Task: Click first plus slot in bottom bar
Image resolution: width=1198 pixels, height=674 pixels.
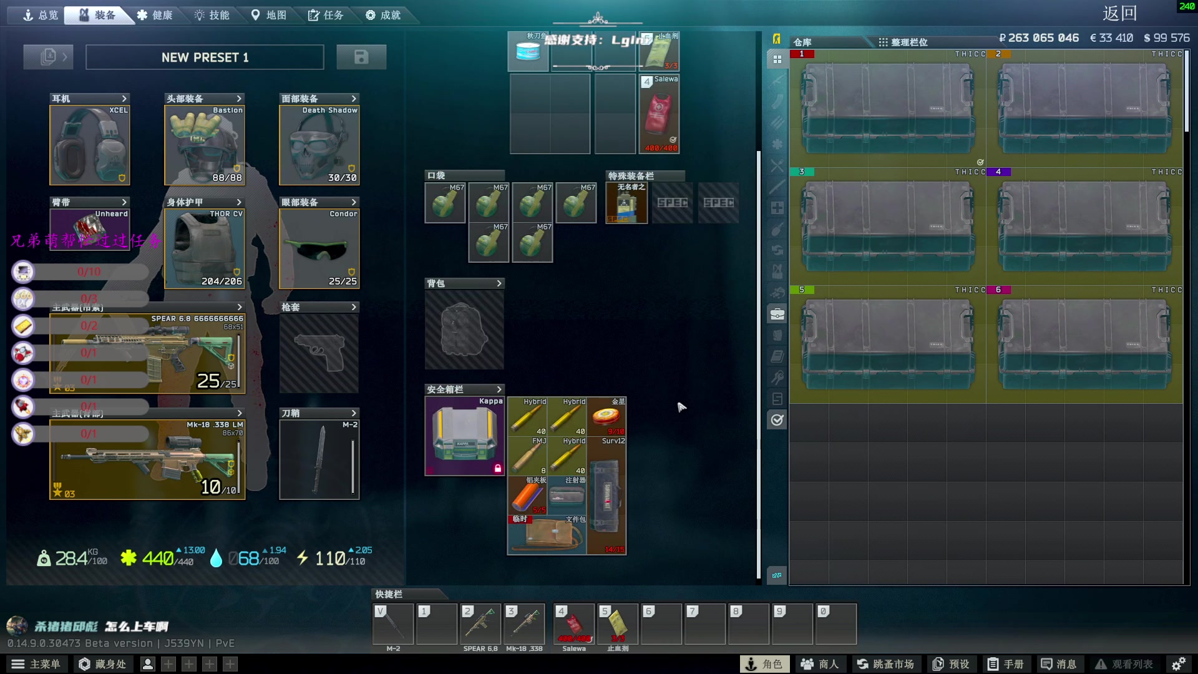Action: click(168, 664)
